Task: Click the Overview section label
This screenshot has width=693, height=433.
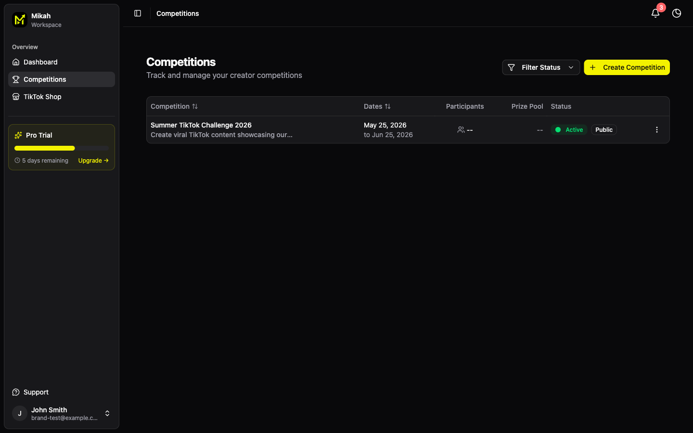Action: (25, 47)
